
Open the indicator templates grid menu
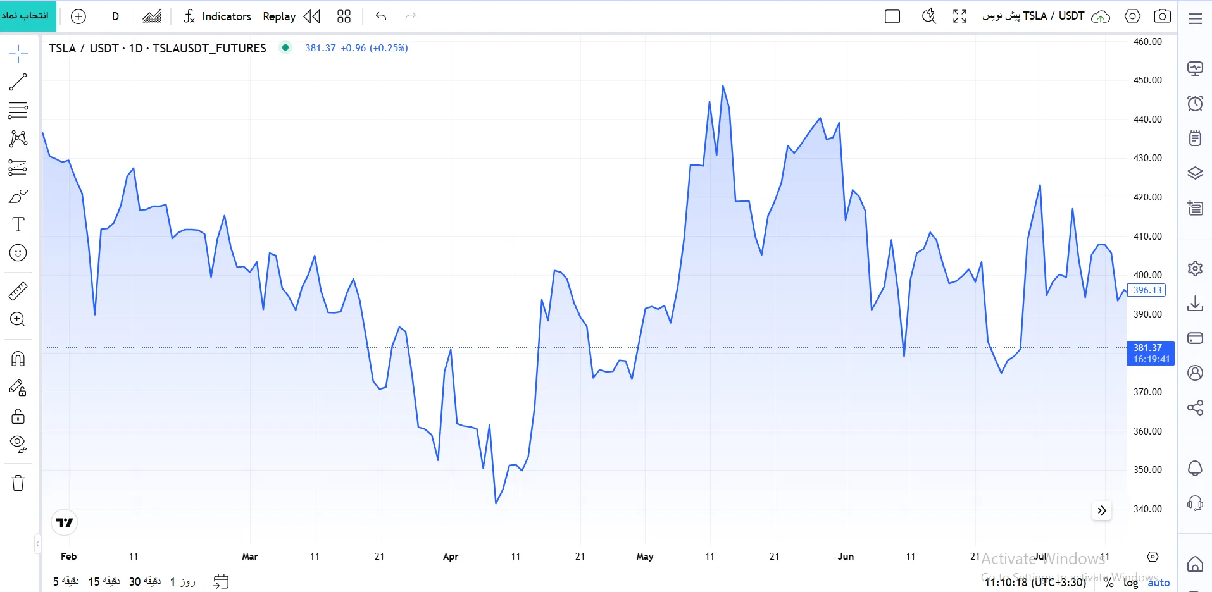pos(344,16)
